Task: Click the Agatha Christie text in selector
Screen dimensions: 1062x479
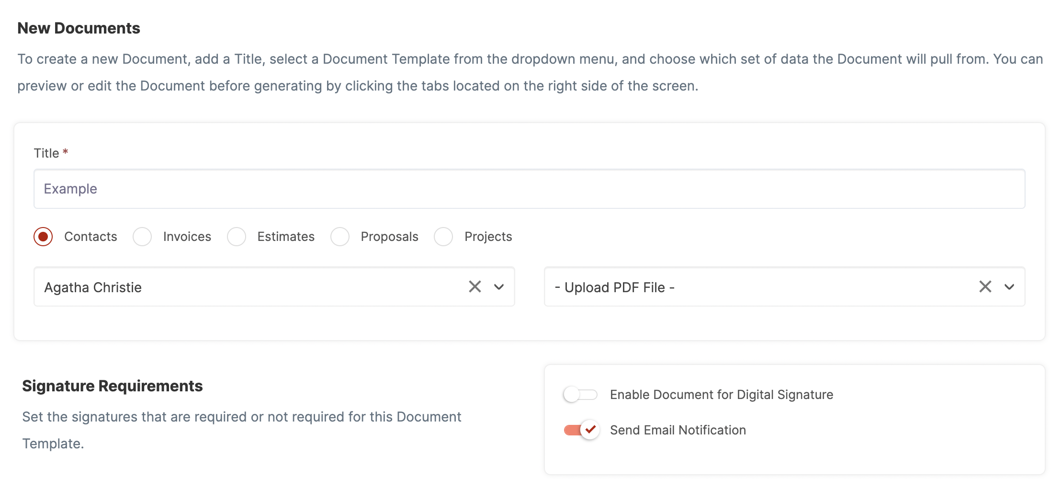Action: [93, 287]
